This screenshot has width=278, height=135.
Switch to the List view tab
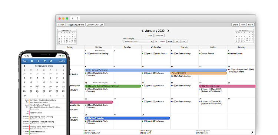184,41
